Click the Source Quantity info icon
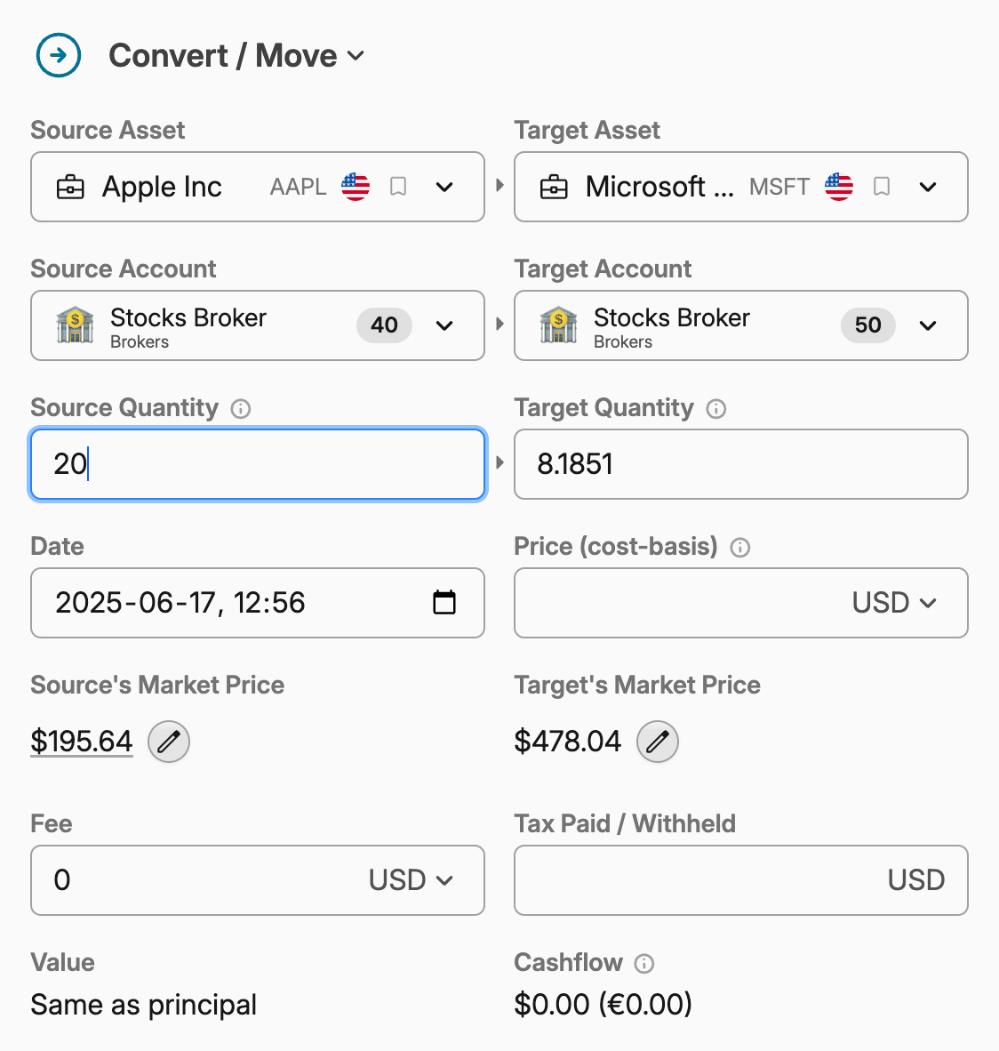This screenshot has height=1051, width=999. [241, 409]
